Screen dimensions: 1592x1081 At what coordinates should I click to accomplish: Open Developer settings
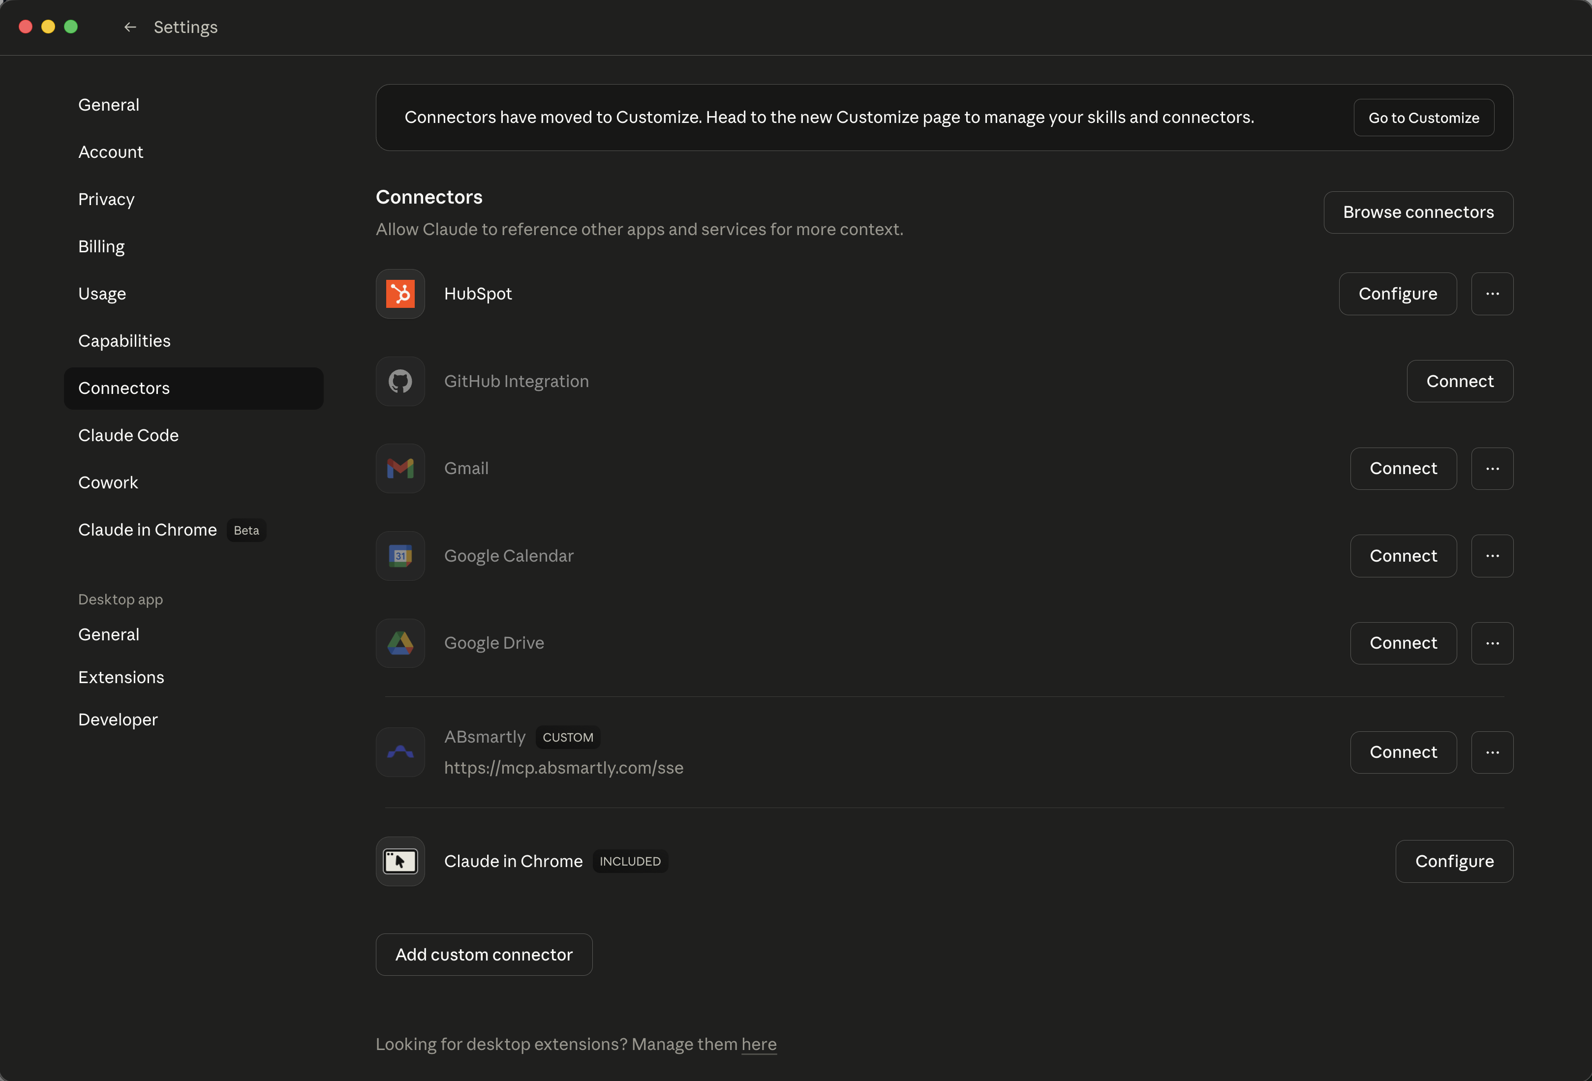(194, 720)
